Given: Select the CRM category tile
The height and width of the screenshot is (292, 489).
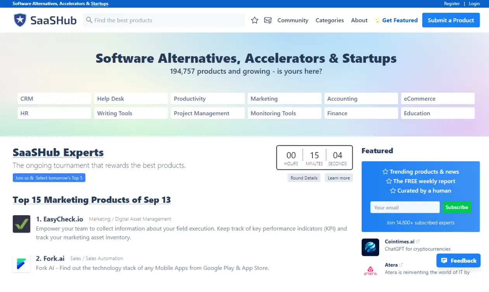Looking at the screenshot, I should pyautogui.click(x=54, y=98).
